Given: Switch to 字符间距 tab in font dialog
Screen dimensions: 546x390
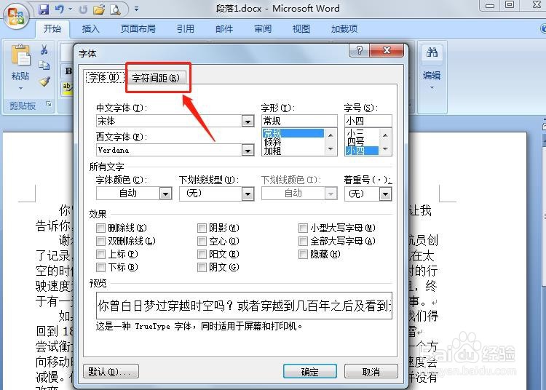Looking at the screenshot, I should 156,78.
